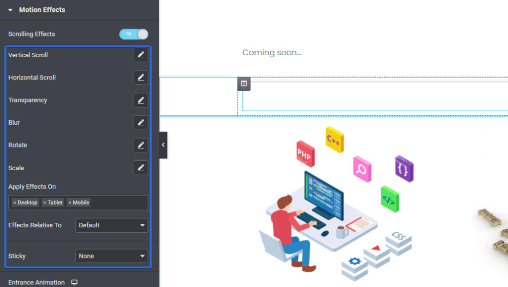Edit the Rotate effect
Viewport: 508px width, 287px height.
click(x=141, y=145)
